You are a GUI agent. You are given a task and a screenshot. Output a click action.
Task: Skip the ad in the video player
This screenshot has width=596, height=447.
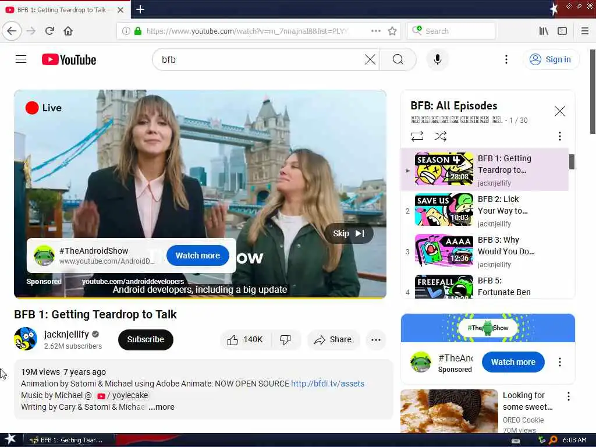(349, 233)
